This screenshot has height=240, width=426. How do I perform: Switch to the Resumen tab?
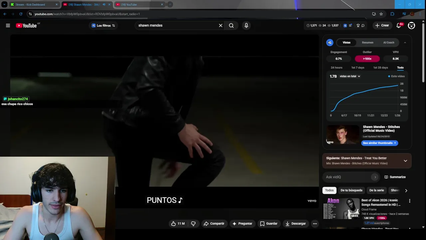tap(367, 42)
